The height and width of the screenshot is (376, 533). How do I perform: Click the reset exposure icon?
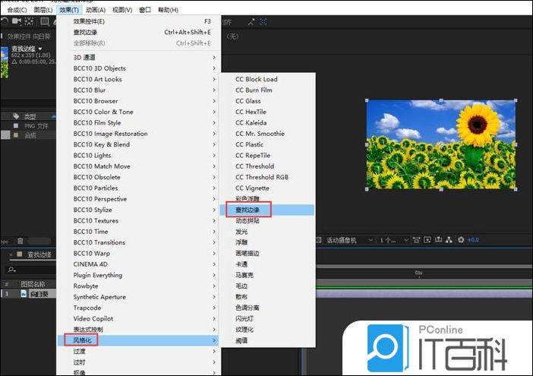tap(461, 240)
